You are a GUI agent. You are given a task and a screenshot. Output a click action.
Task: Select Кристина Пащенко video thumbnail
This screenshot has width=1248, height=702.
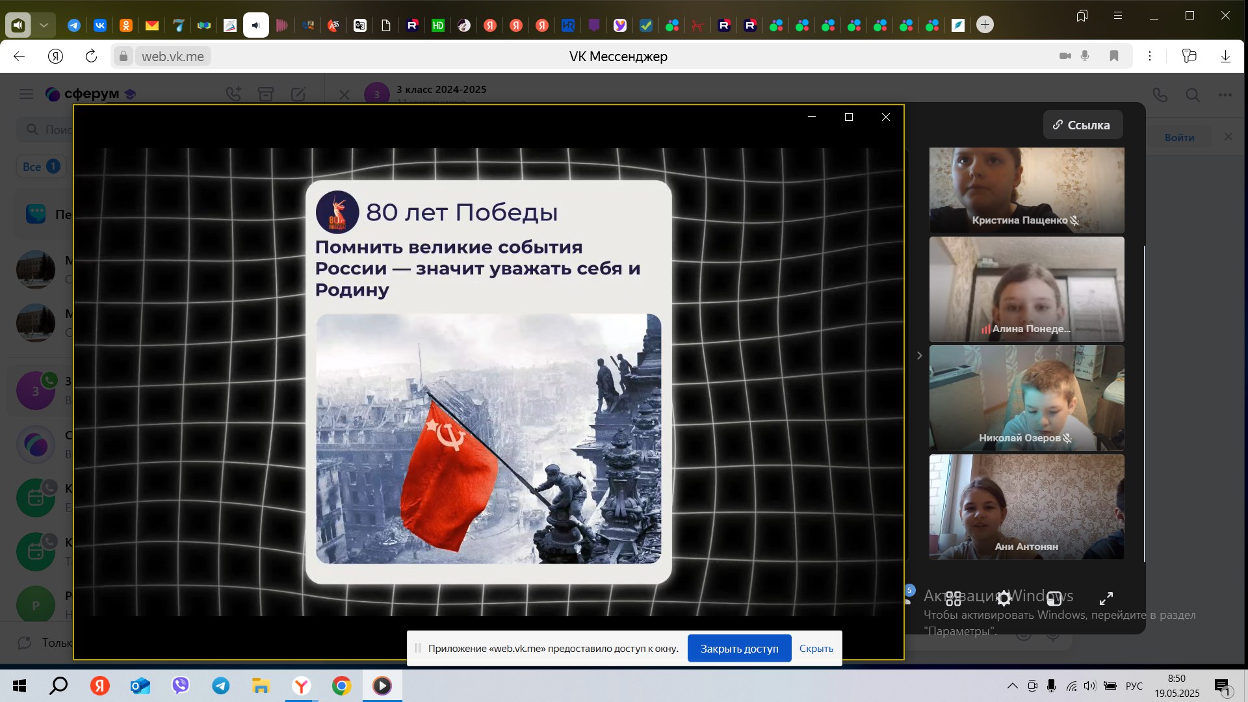(x=1026, y=190)
